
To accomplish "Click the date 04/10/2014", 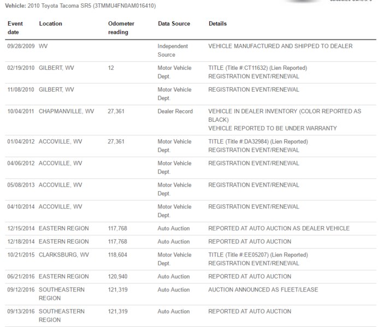I will pos(21,206).
